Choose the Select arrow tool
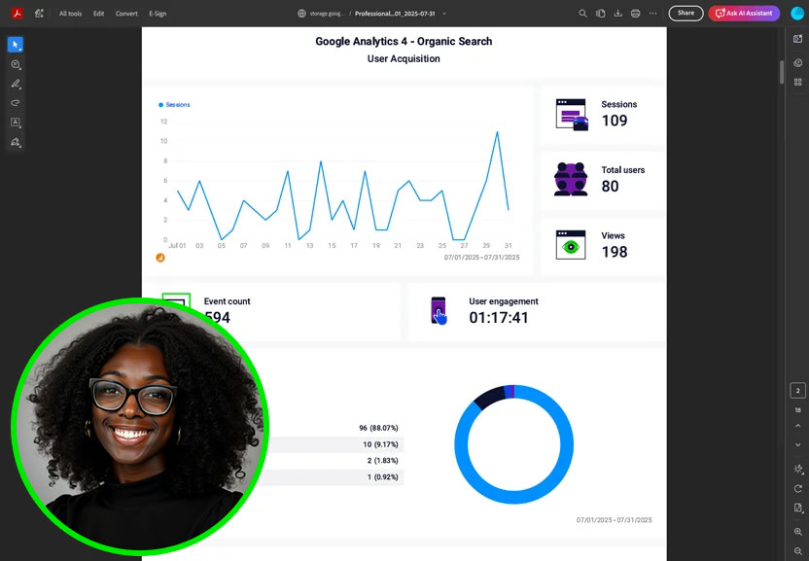The width and height of the screenshot is (809, 561). 16,45
